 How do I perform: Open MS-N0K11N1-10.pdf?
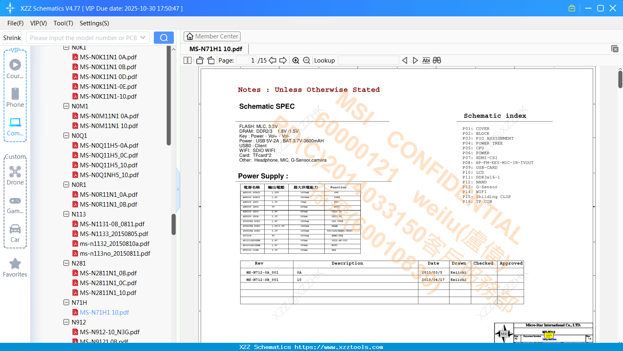pos(104,96)
